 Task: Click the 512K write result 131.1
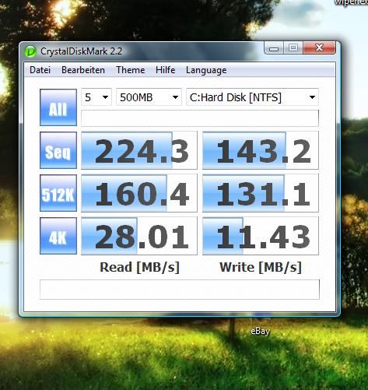[x=261, y=193]
